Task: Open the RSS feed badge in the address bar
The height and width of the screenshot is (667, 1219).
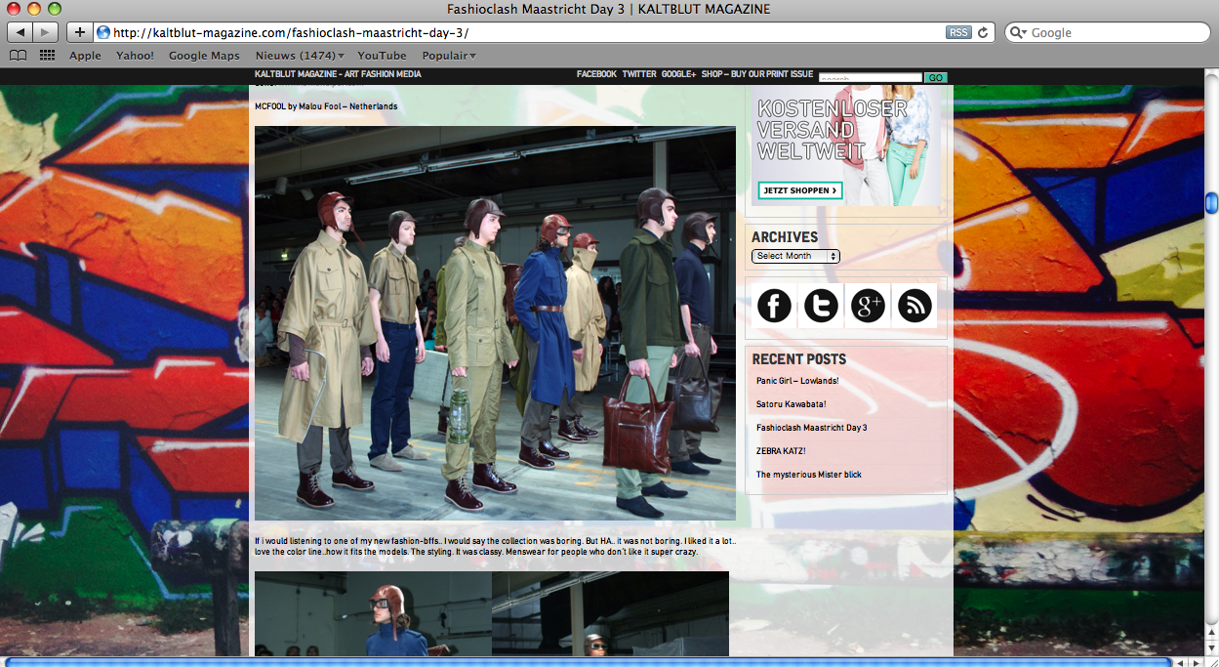Action: click(958, 32)
